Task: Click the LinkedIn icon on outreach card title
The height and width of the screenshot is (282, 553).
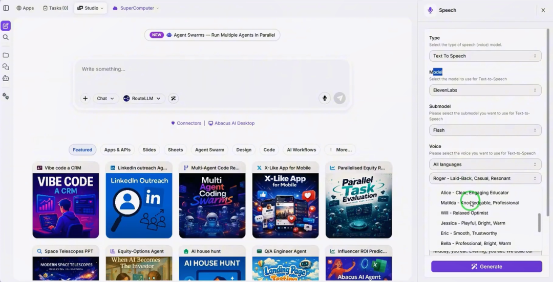Action: [113, 168]
